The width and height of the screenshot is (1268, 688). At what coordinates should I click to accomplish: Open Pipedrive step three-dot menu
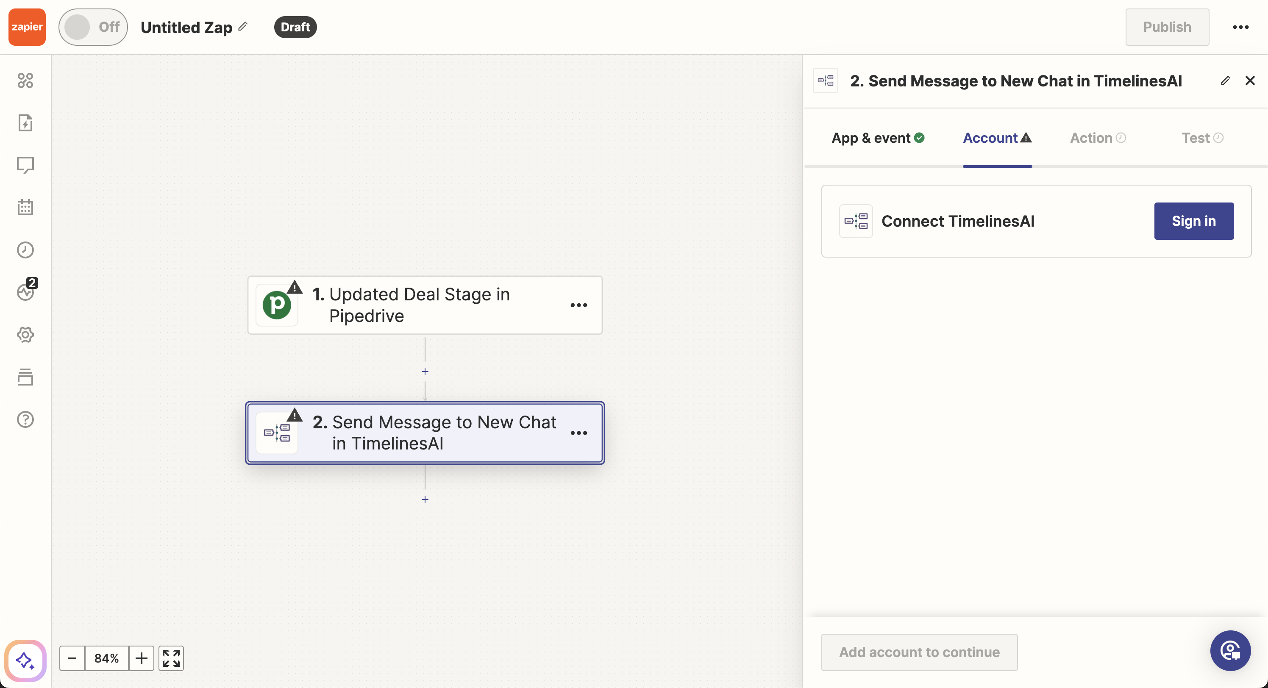coord(578,305)
